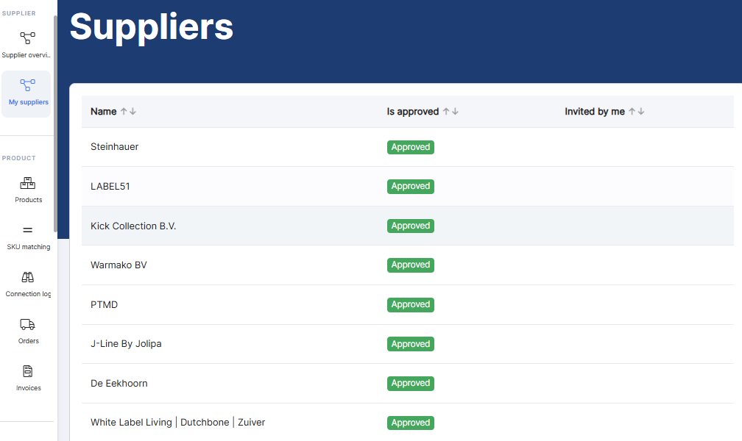The image size is (742, 441).
Task: Click the Orders menu label
Action: click(x=29, y=341)
